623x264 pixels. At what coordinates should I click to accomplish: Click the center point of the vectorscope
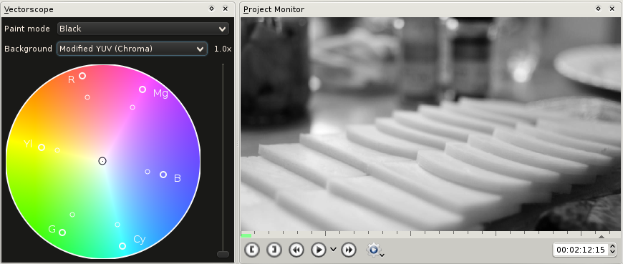click(102, 161)
